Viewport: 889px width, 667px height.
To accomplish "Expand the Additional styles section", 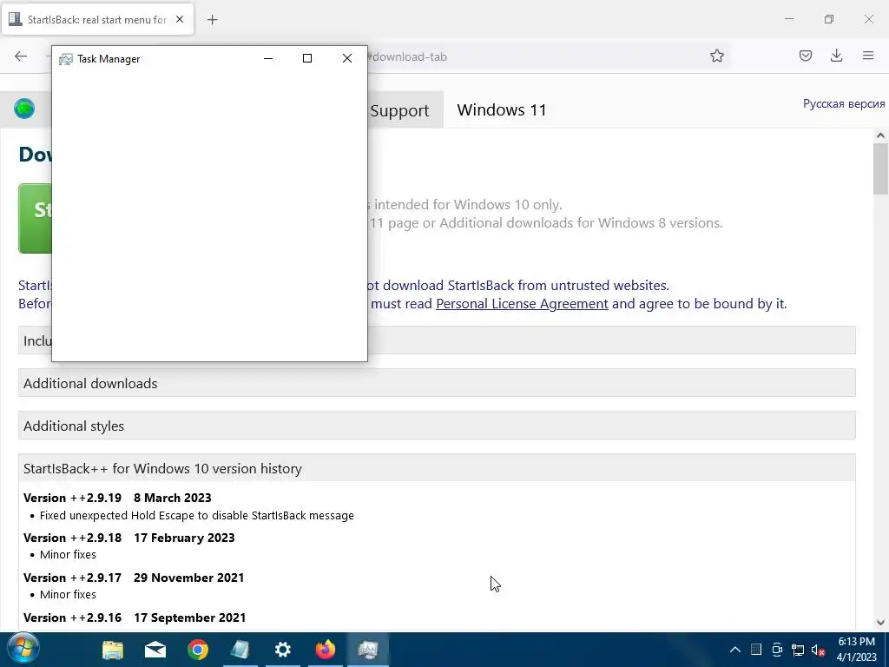I will pyautogui.click(x=437, y=426).
